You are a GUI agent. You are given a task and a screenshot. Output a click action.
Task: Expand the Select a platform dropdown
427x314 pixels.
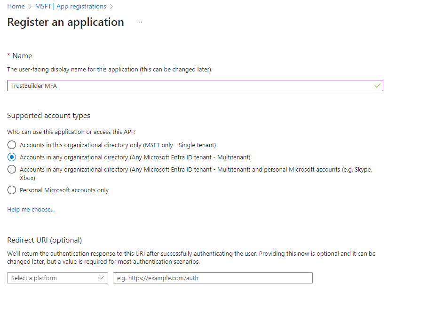(57, 278)
